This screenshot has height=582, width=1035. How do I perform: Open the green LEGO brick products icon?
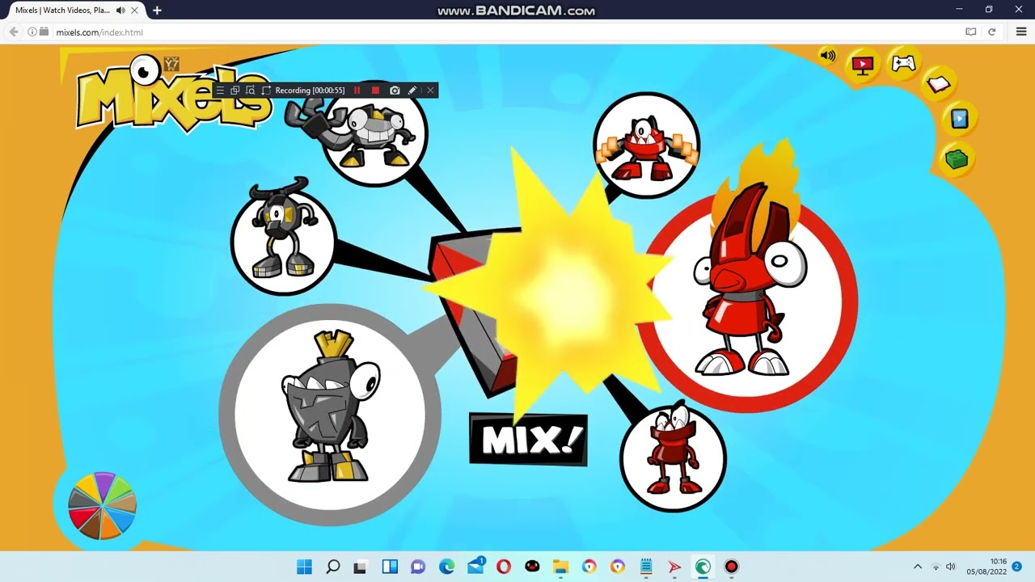point(957,158)
